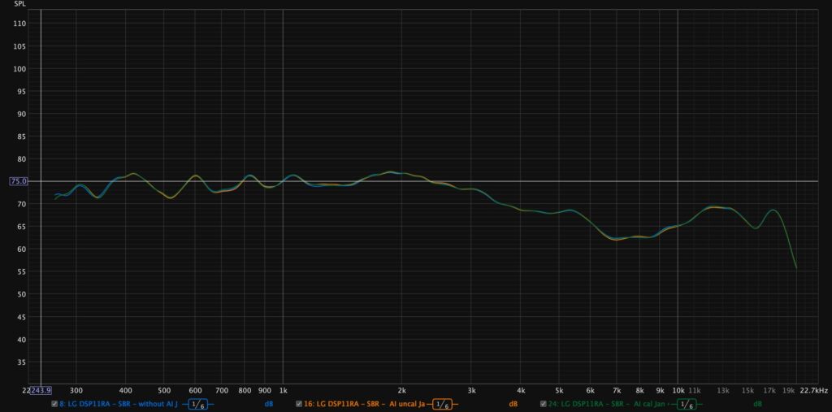Click the 22.7kHz axis end label
The height and width of the screenshot is (412, 832).
(812, 390)
